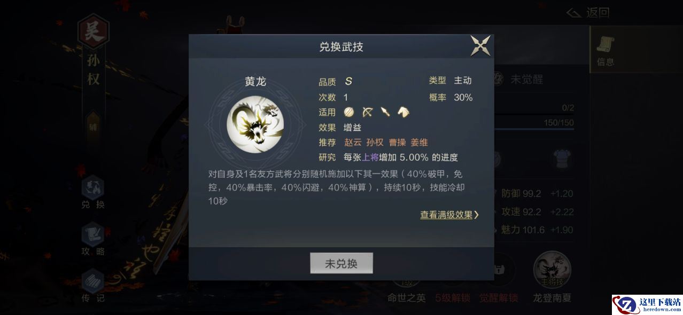Click the bow troop type icon
Image resolution: width=683 pixels, height=315 pixels.
tap(367, 112)
